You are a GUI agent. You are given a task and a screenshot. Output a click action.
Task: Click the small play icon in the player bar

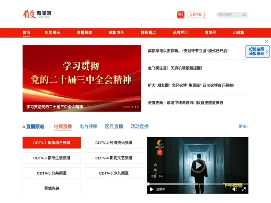coord(152,189)
